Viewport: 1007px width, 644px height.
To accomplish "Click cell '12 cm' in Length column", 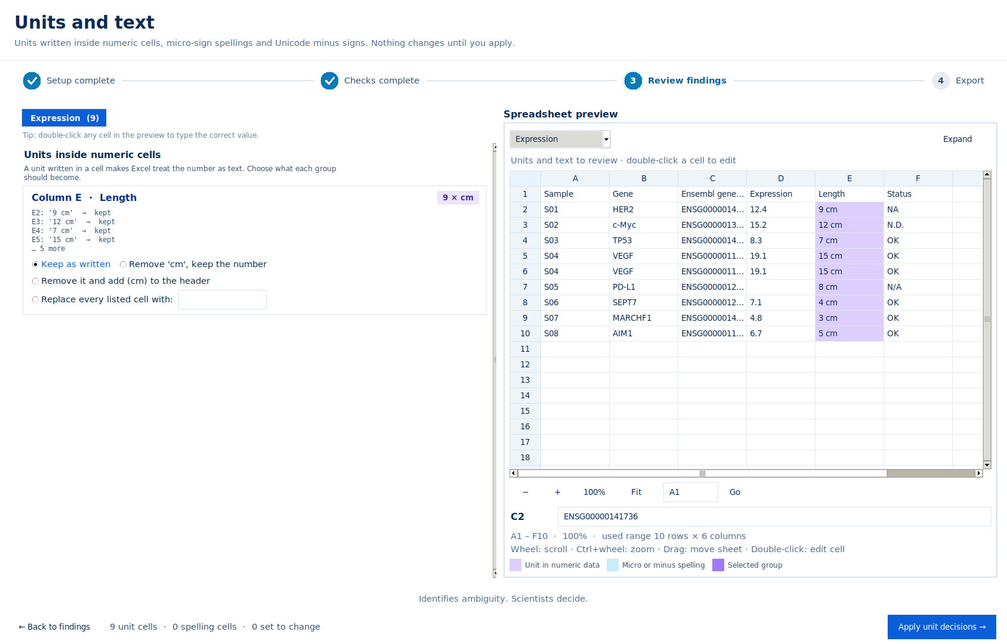I will point(850,225).
